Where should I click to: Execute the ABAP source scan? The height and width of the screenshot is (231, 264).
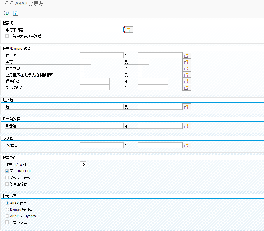[6, 13]
